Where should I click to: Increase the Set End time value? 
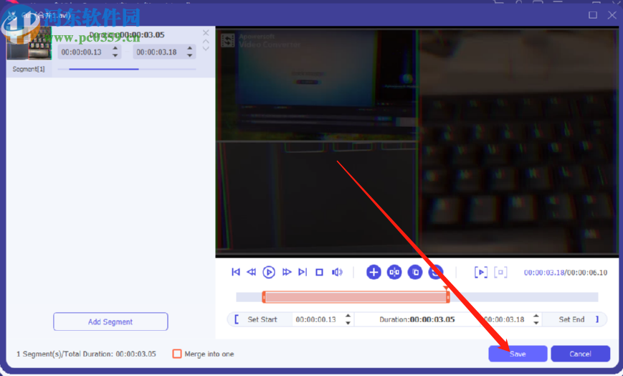point(536,316)
